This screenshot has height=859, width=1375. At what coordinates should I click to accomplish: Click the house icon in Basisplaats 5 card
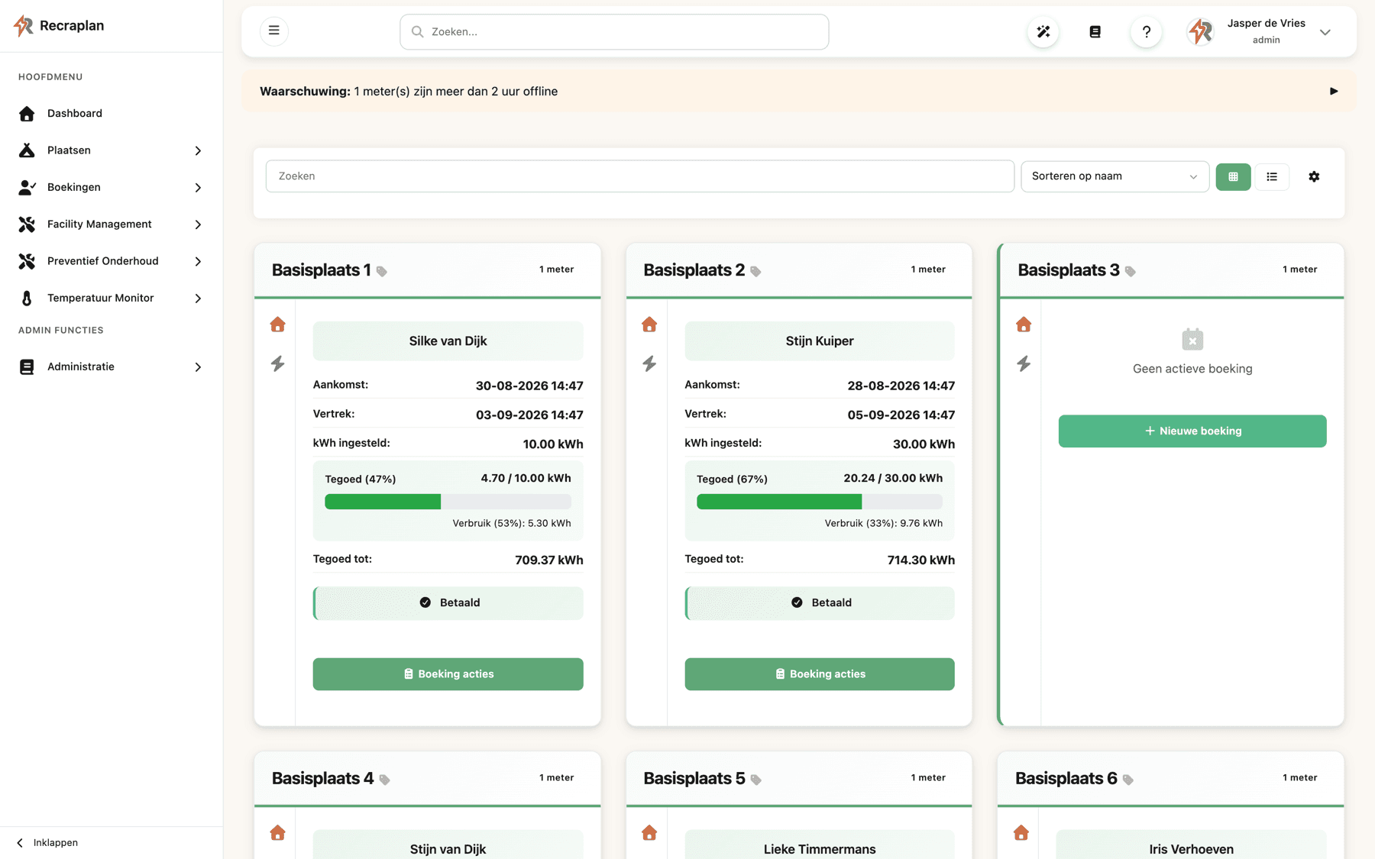649,832
